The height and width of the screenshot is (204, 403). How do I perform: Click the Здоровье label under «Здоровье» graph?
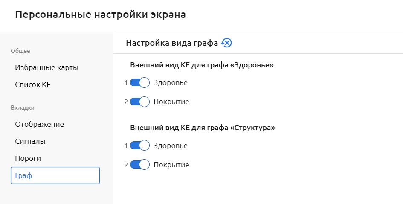click(x=170, y=82)
